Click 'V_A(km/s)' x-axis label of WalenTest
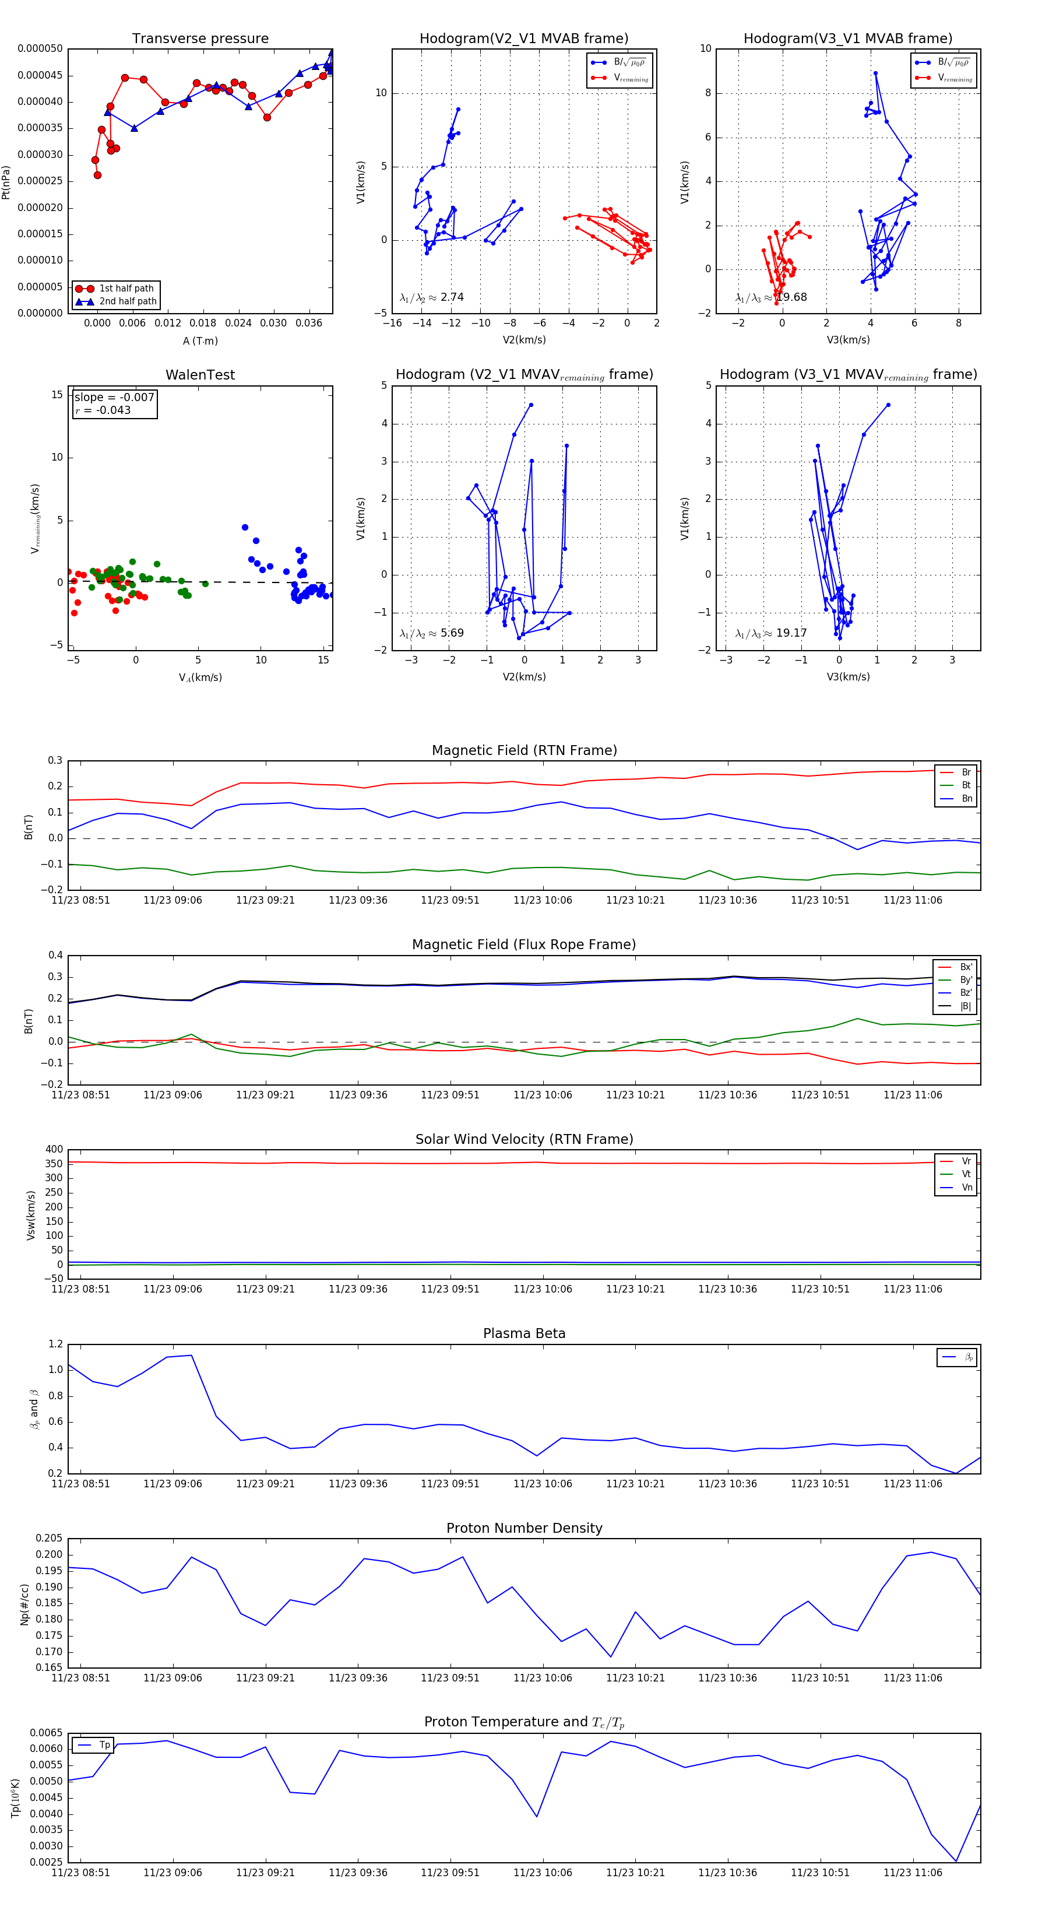 pyautogui.click(x=200, y=677)
